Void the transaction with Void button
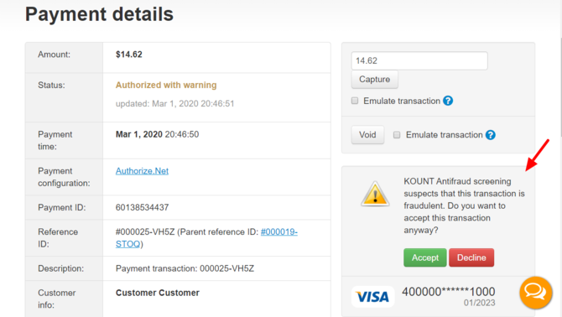Image resolution: width=562 pixels, height=317 pixels. 367,135
